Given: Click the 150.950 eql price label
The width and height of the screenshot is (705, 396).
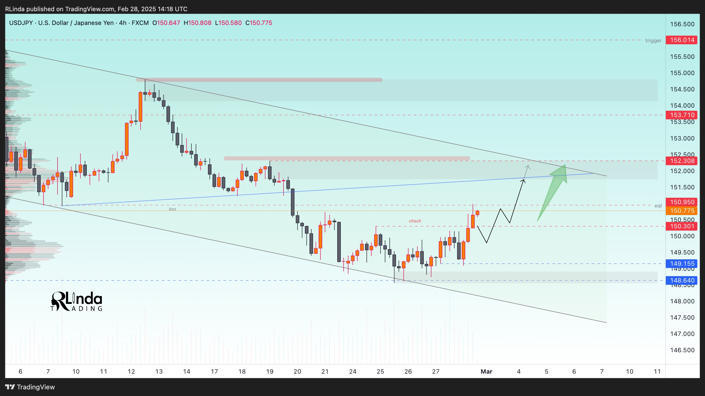Looking at the screenshot, I should pyautogui.click(x=682, y=202).
